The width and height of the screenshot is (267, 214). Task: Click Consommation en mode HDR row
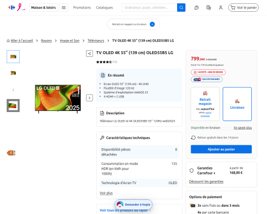tap(139, 168)
